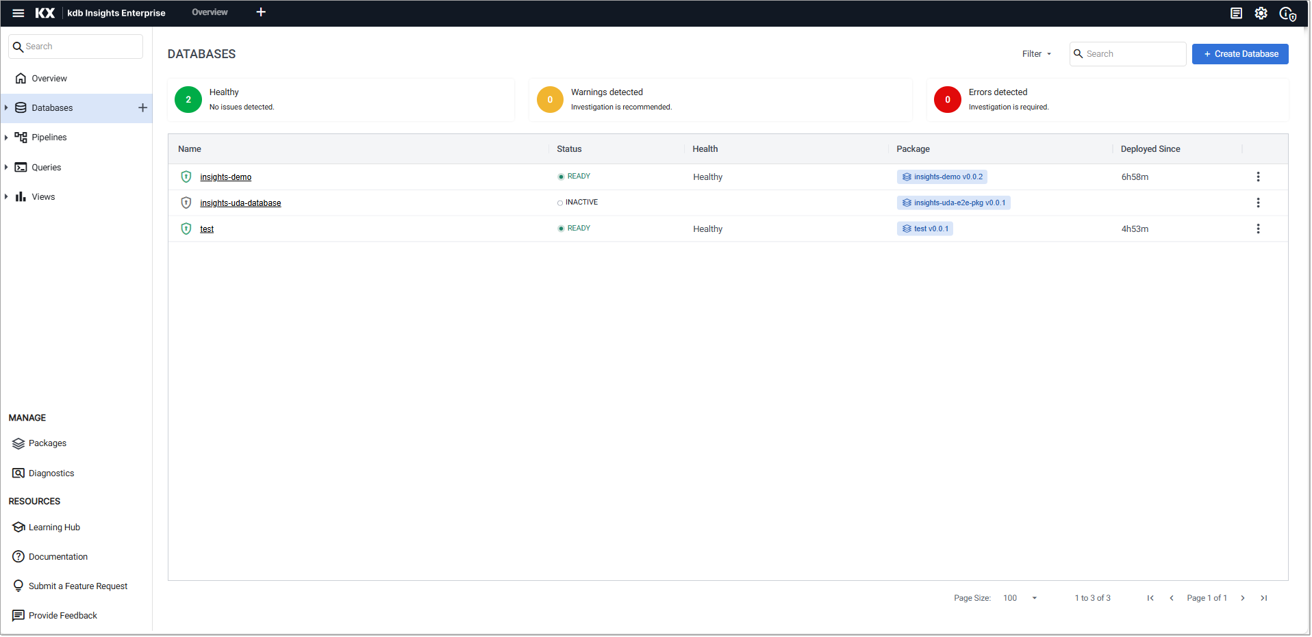Open actions menu for insights-uda-database row
This screenshot has width=1312, height=637.
coord(1257,203)
